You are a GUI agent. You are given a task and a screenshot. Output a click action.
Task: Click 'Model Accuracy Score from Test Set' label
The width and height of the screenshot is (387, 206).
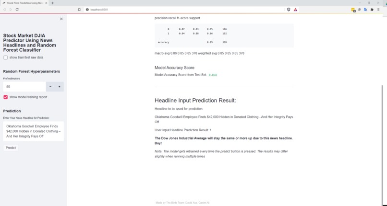click(181, 75)
